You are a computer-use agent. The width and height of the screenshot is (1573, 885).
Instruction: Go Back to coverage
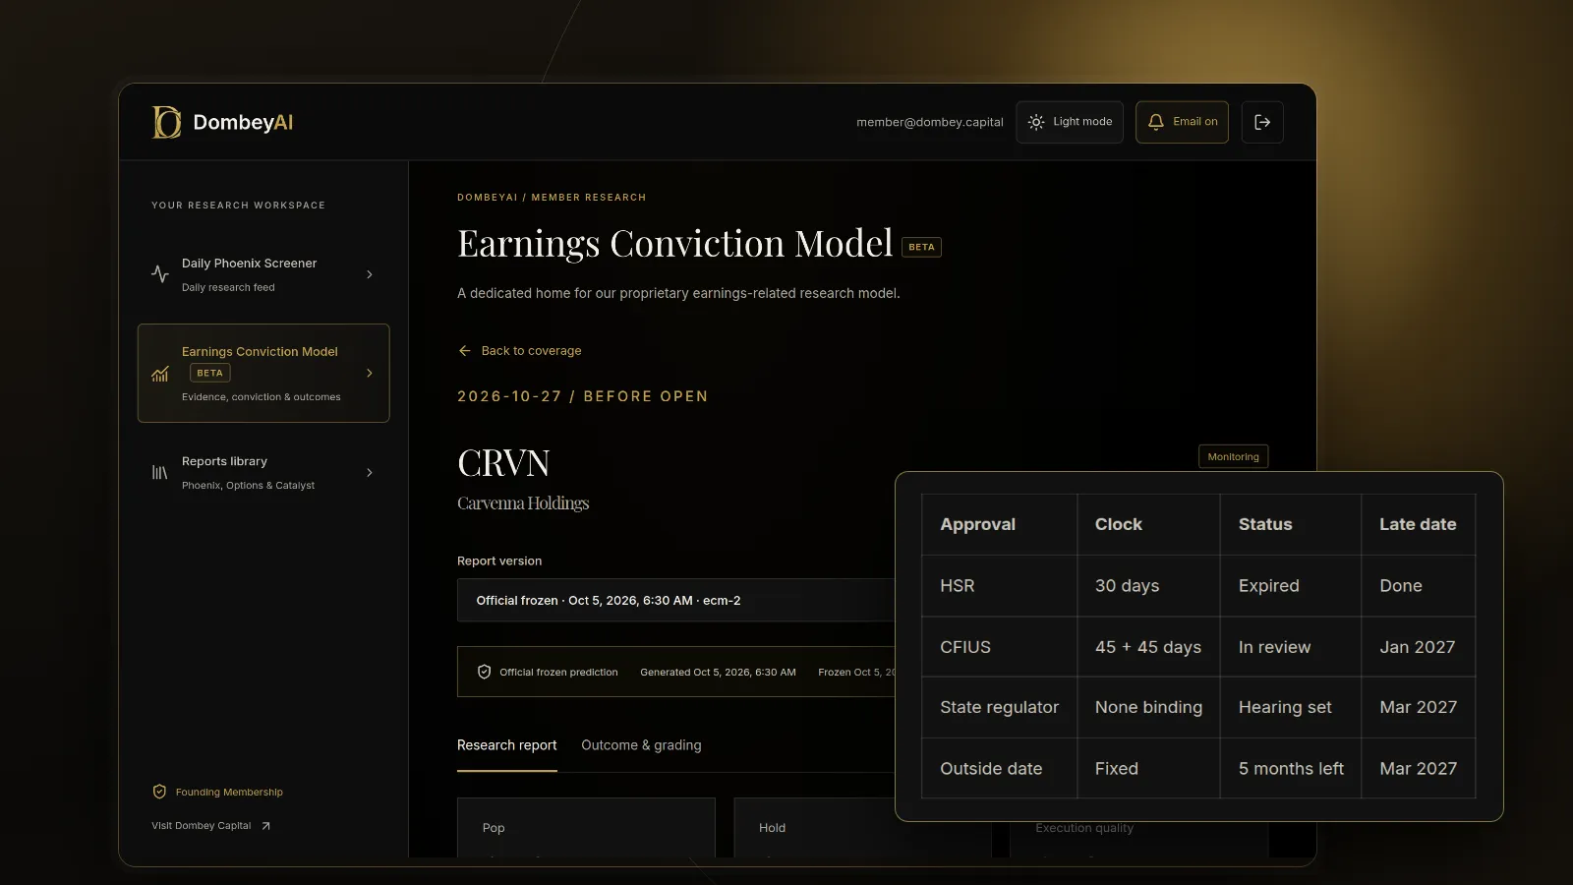[x=519, y=351]
